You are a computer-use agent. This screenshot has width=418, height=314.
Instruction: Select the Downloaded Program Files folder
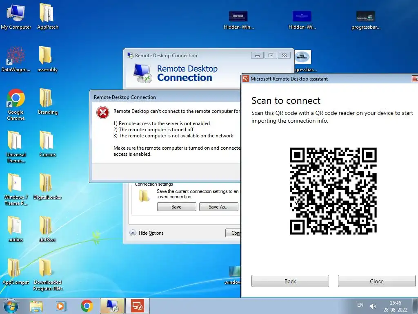(x=47, y=274)
